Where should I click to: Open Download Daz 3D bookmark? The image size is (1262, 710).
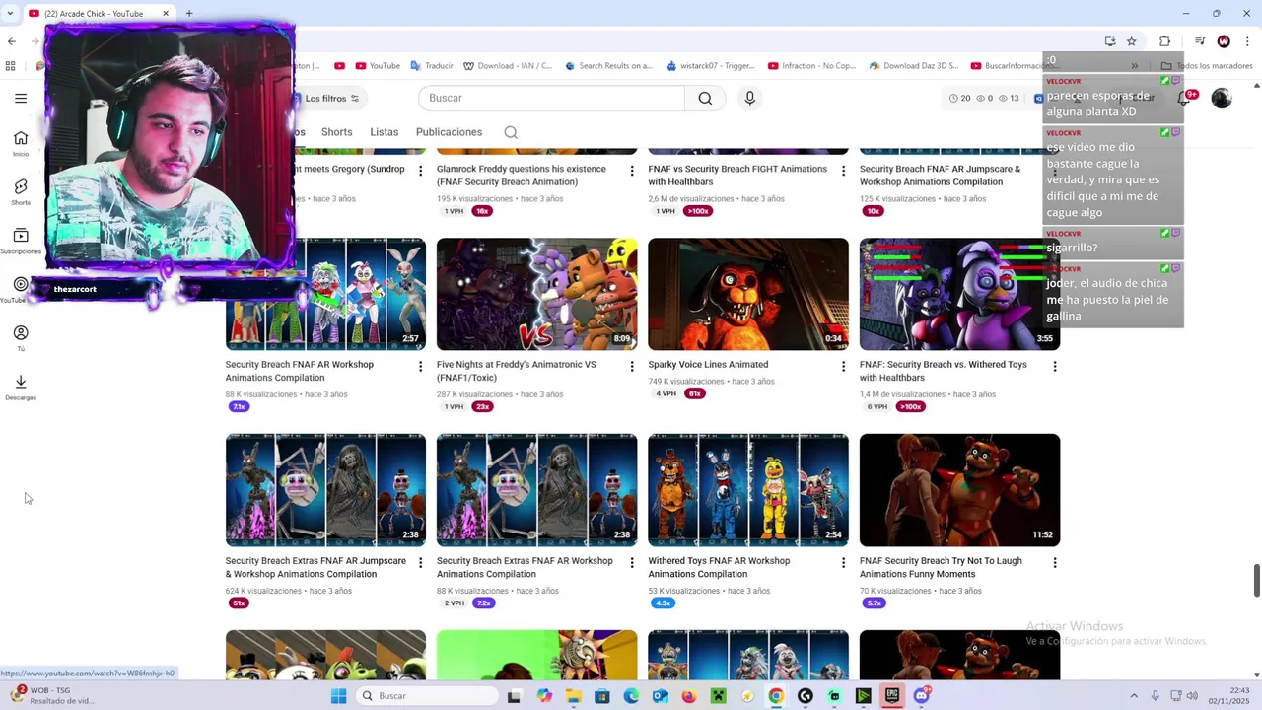913,66
